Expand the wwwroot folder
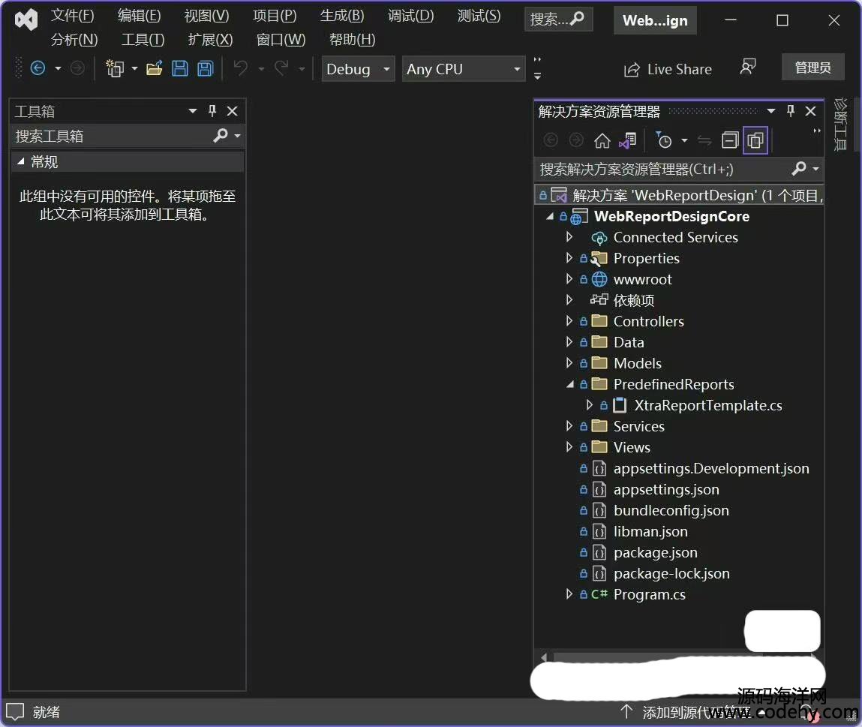 tap(569, 279)
